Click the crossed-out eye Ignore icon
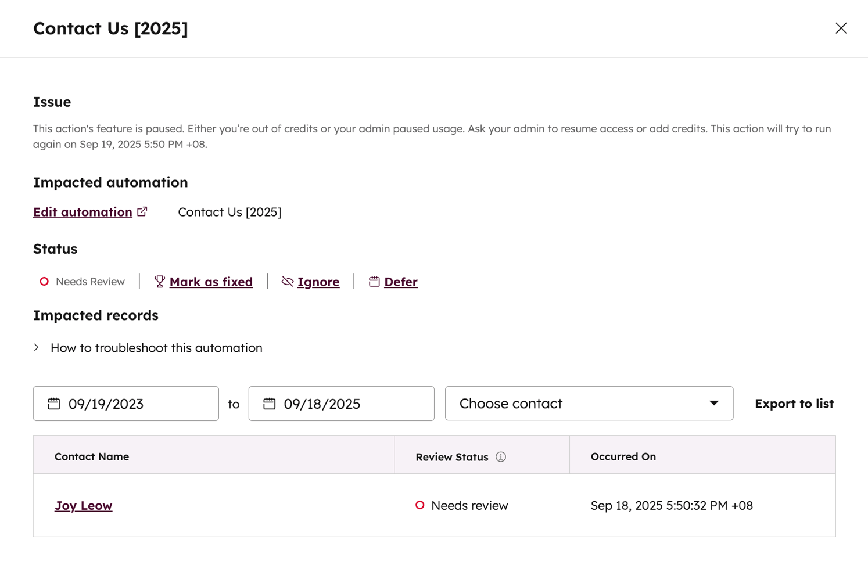 tap(288, 282)
